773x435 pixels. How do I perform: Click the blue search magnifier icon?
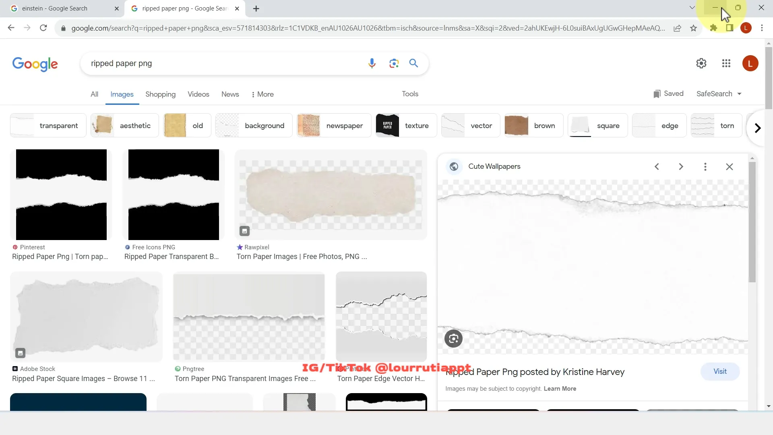pyautogui.click(x=413, y=63)
